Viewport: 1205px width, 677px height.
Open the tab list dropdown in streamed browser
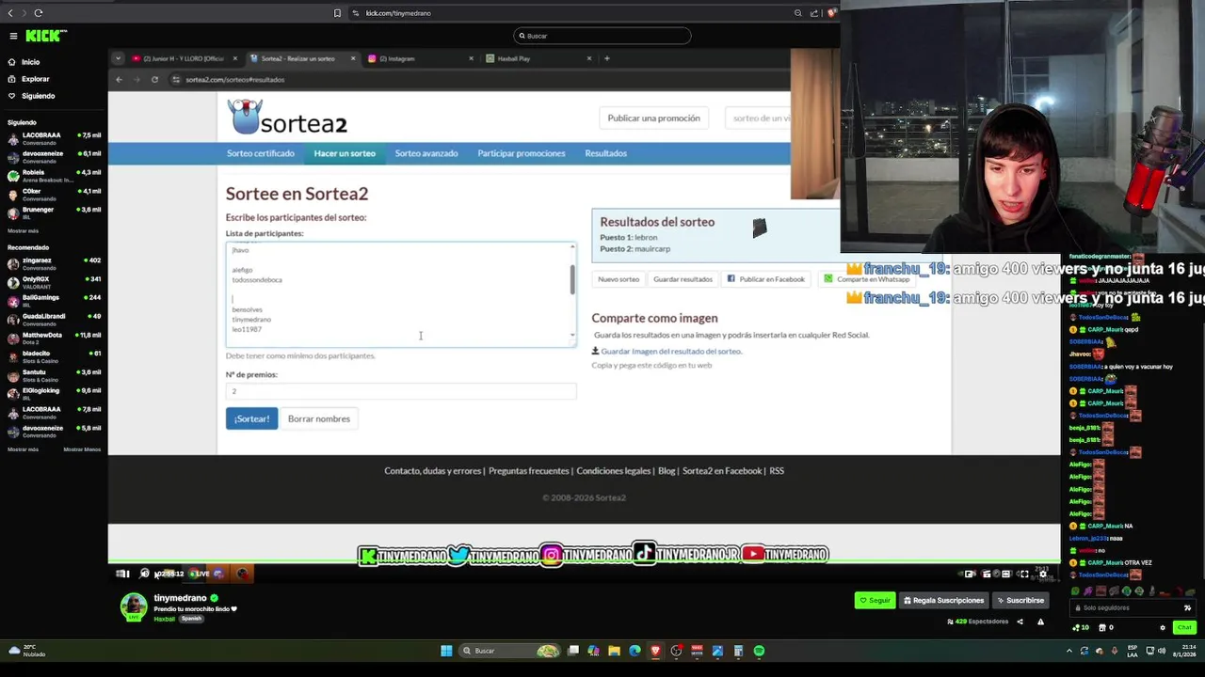click(x=118, y=58)
